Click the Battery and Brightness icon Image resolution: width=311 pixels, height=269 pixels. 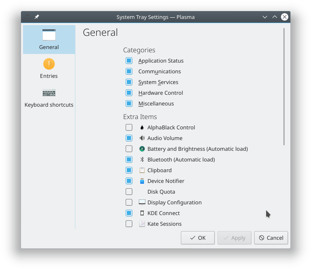click(142, 149)
